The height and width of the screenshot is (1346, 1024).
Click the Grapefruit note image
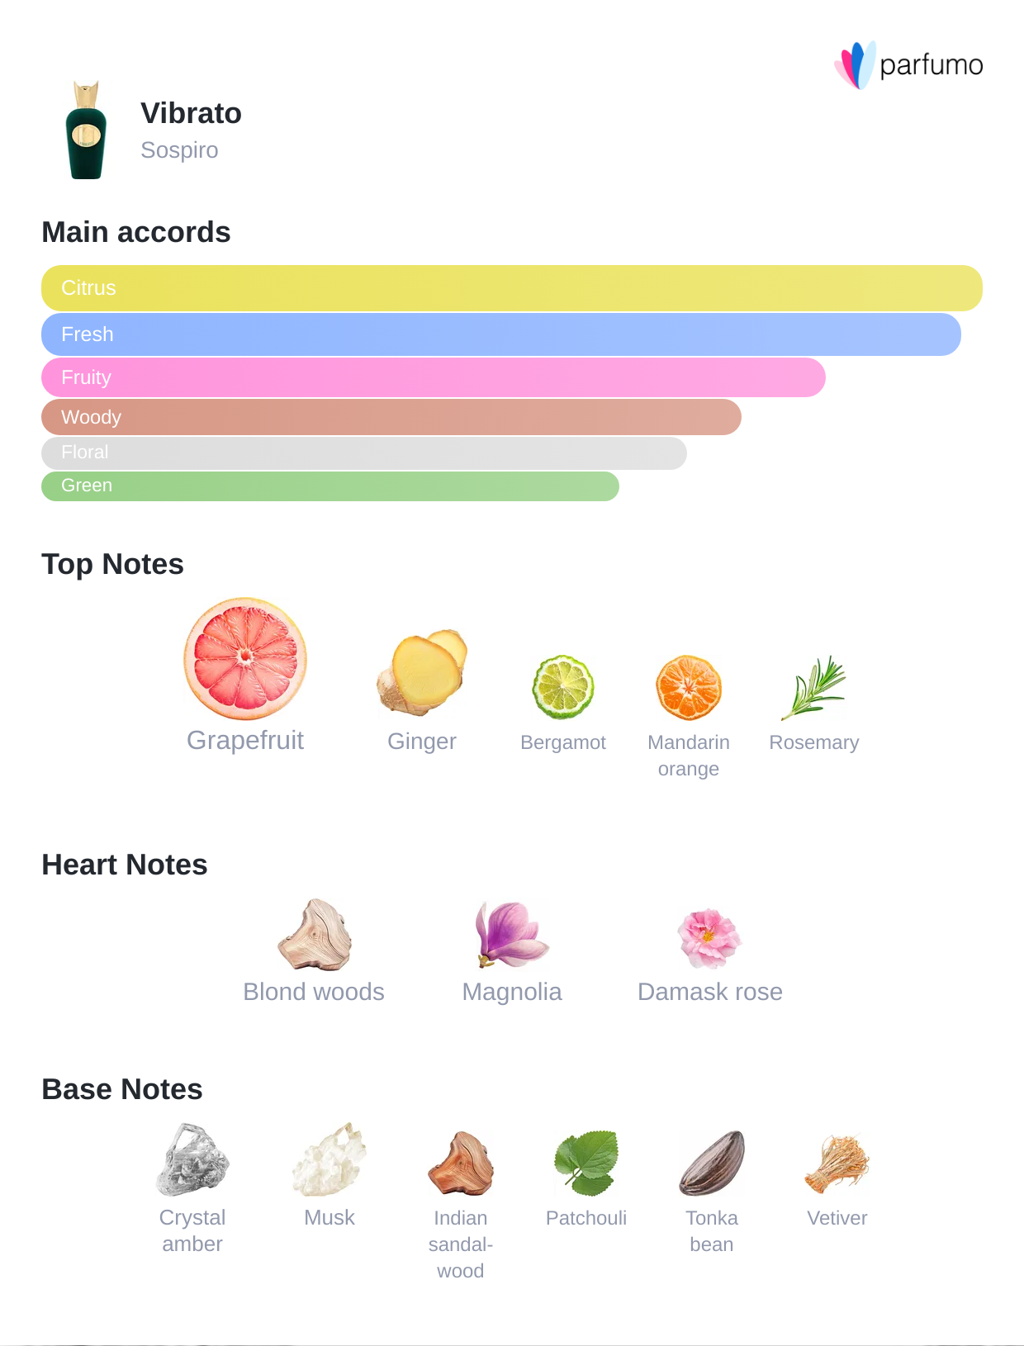tap(245, 659)
